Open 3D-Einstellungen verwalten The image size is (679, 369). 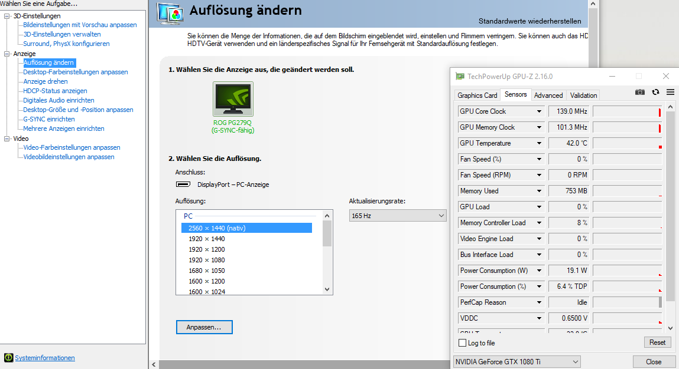coord(62,35)
